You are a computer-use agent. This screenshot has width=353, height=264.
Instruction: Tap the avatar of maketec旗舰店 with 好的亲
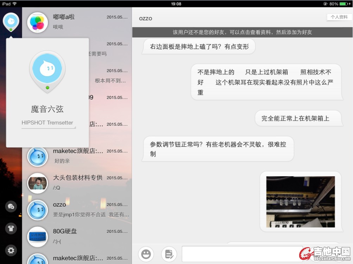[x=37, y=157]
